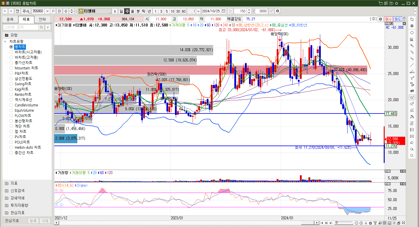Click the horizontal scrollbar right arrow
Viewport: 419px width, 227px height.
317,223
